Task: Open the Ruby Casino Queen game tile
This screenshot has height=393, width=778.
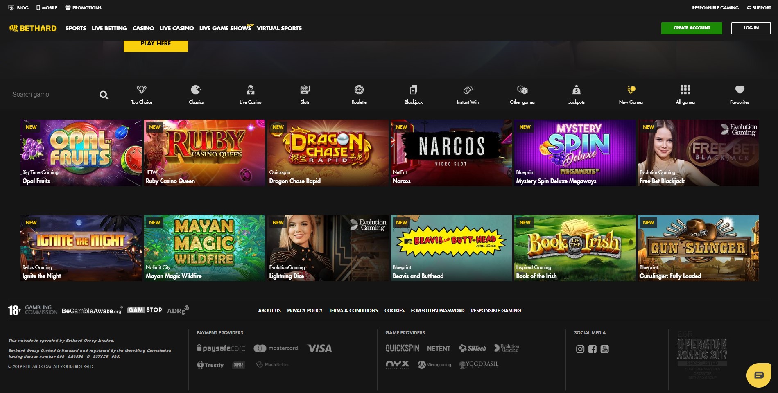Action: [x=204, y=153]
